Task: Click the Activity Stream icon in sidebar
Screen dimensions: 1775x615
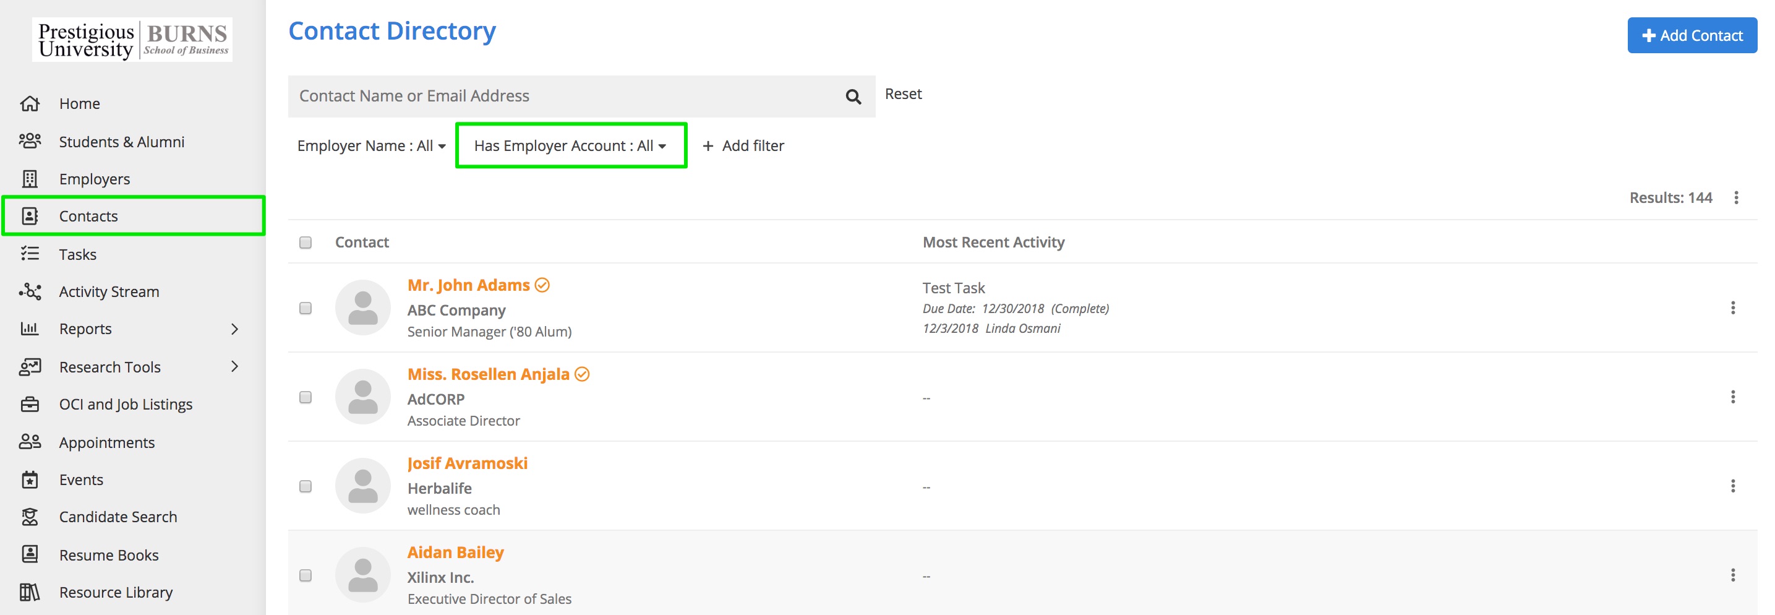Action: click(30, 291)
